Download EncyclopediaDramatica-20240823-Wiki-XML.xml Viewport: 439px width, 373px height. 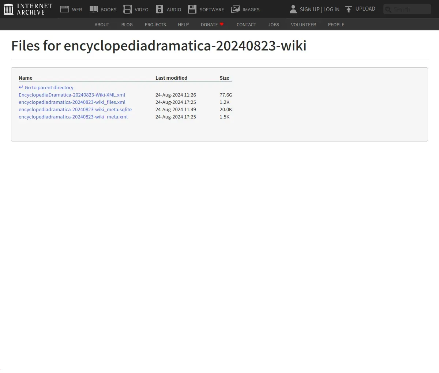[72, 95]
